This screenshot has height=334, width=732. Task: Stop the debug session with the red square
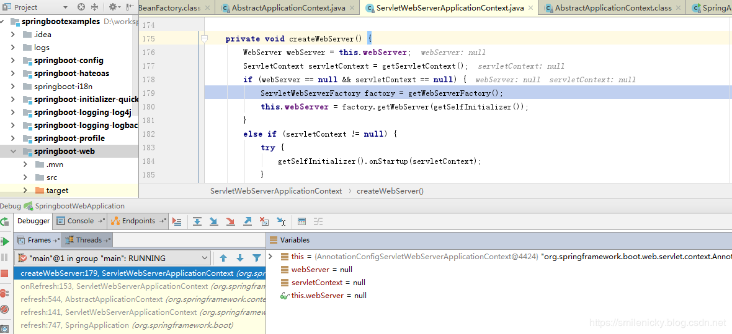[5, 273]
